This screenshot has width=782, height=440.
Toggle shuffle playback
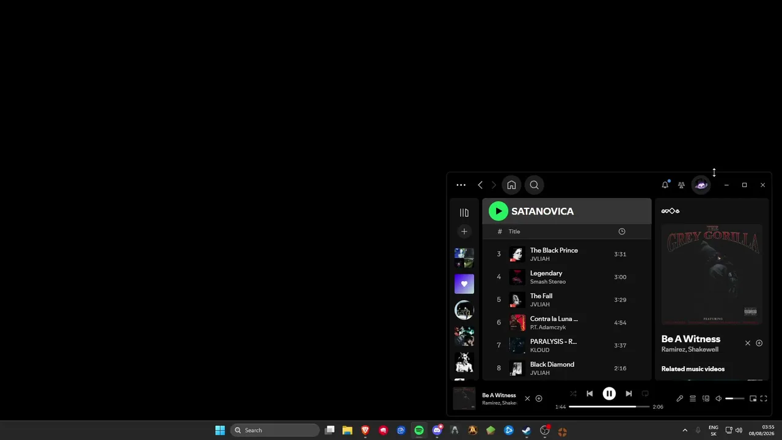click(x=573, y=394)
